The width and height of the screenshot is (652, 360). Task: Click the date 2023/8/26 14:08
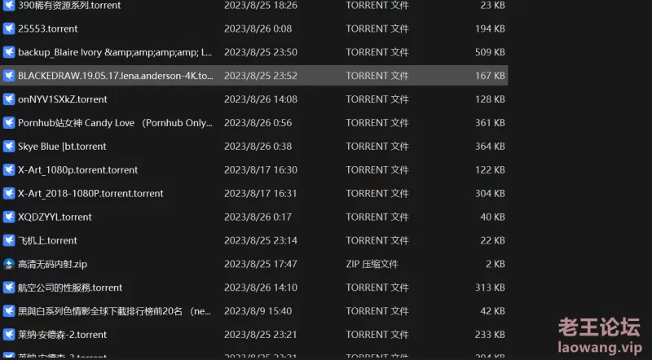pos(261,99)
